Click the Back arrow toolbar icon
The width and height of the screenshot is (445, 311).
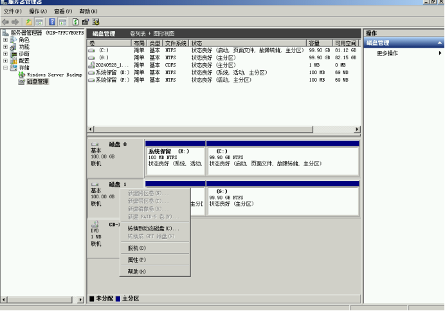coord(6,22)
